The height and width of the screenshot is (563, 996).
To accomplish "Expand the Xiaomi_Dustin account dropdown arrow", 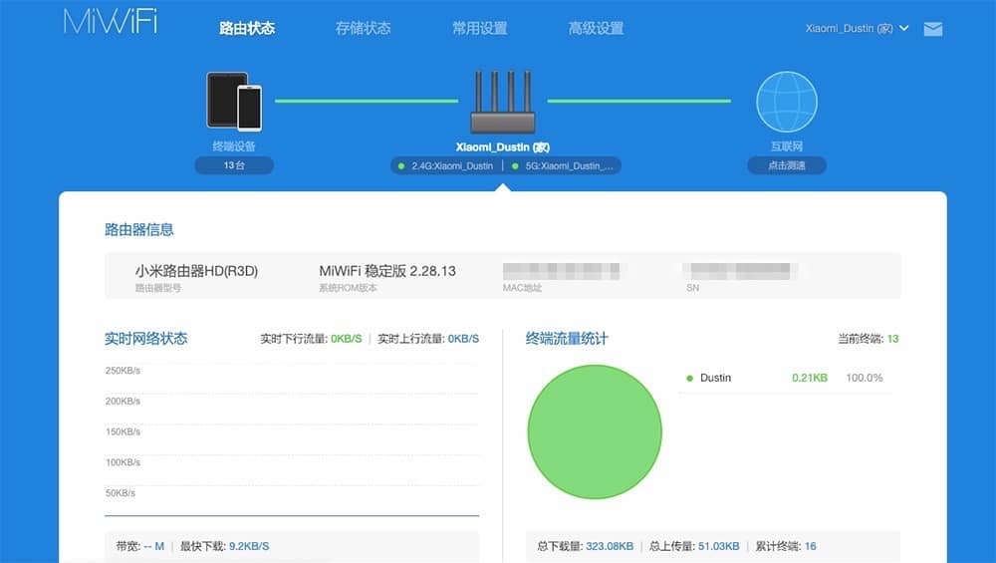I will [904, 28].
